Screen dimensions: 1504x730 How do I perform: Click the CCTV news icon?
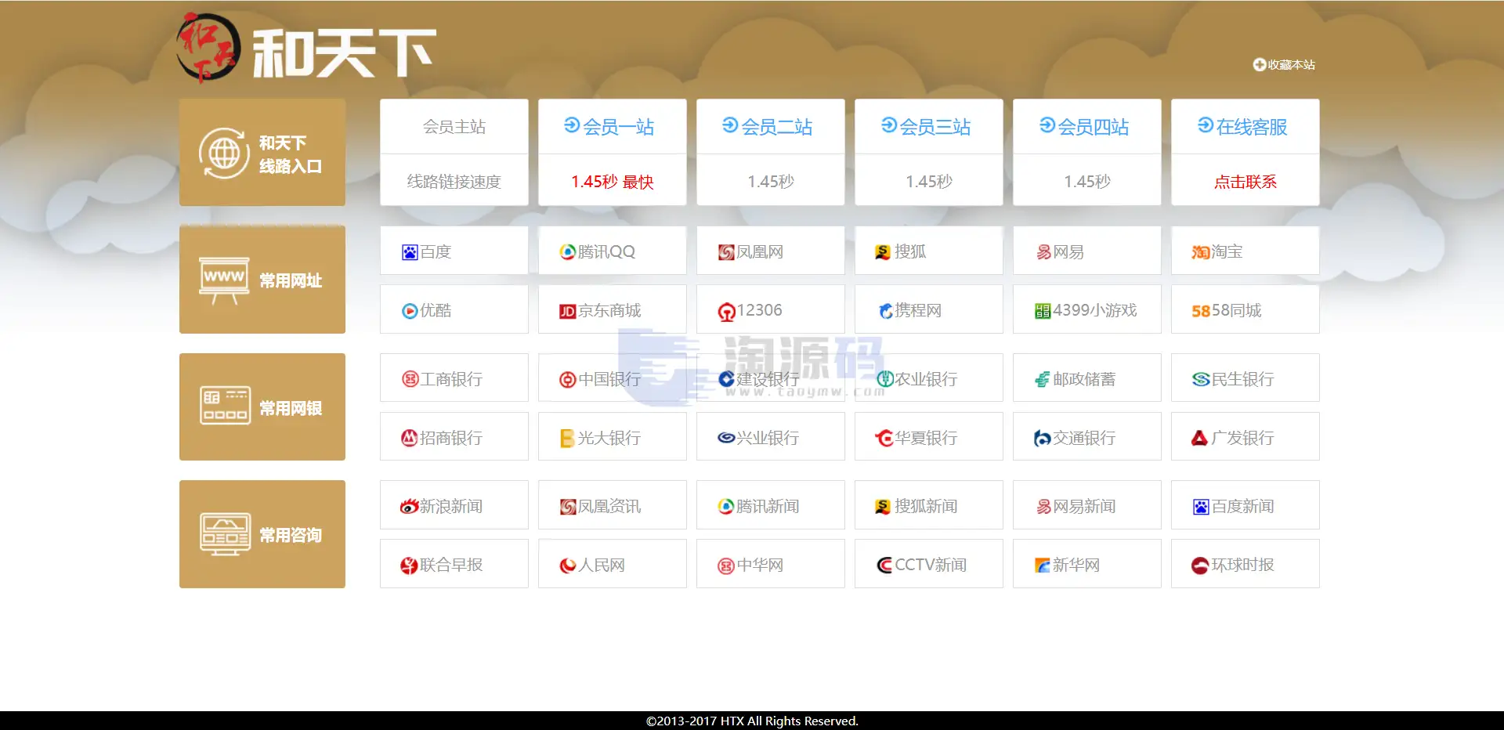coord(884,566)
